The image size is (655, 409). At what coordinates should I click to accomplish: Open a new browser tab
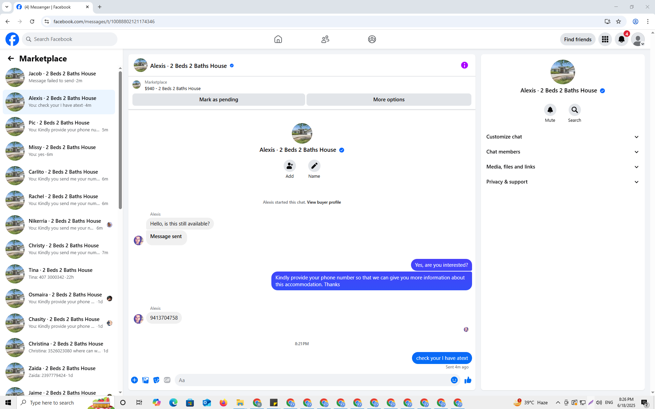[100, 7]
